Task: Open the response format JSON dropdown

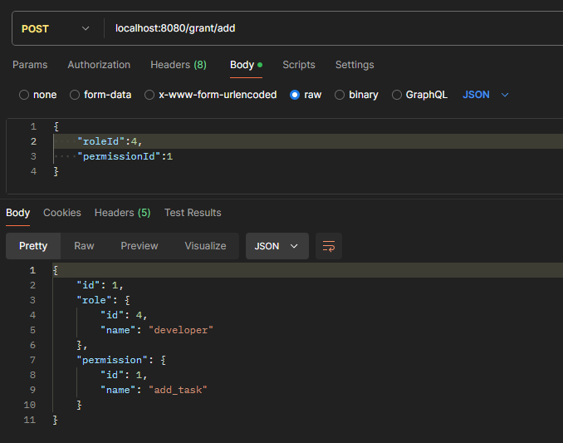Action: pos(277,246)
